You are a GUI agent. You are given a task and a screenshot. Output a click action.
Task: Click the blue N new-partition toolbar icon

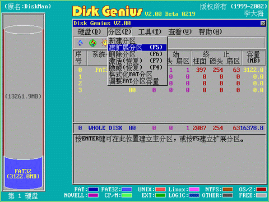point(80,43)
